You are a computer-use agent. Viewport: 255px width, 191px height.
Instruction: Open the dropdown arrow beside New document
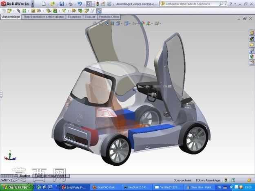(48, 4)
